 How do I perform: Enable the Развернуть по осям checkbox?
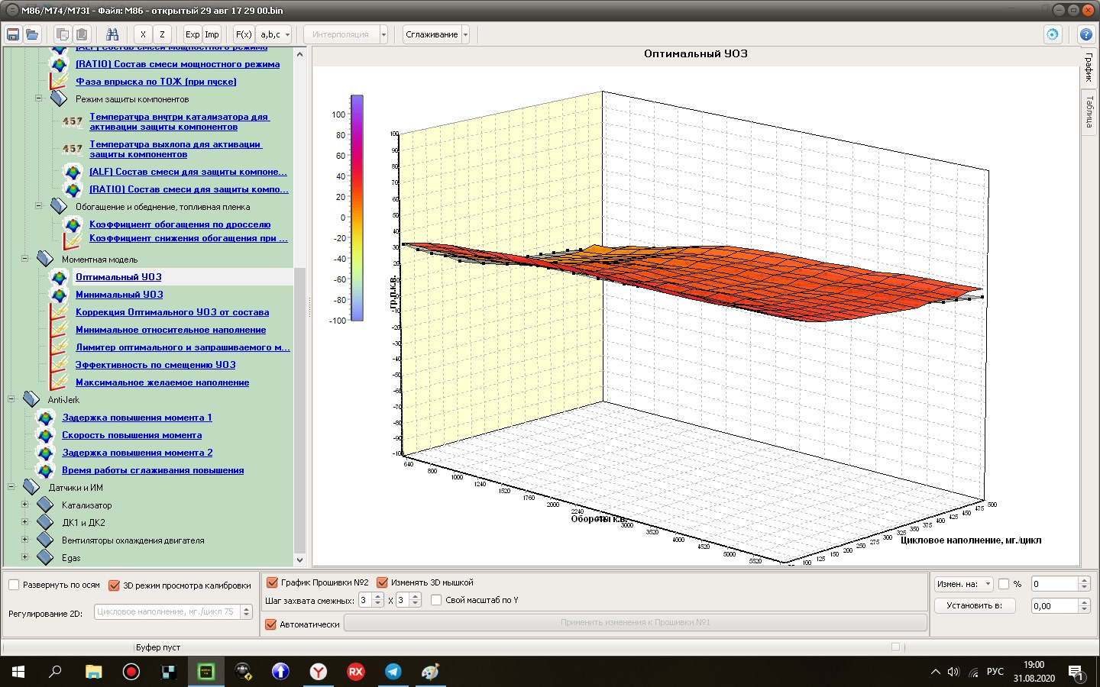(x=14, y=585)
